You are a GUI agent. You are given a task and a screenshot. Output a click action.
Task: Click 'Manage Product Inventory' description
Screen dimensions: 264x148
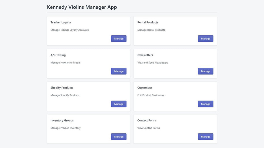tap(65, 128)
